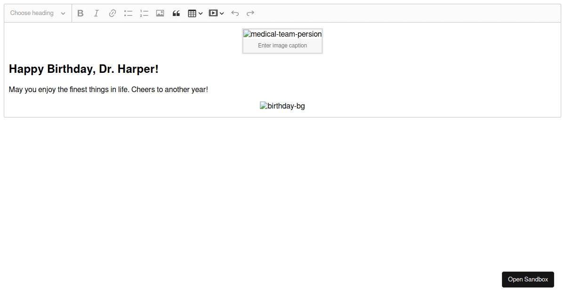Toggle block quote formatting
The height and width of the screenshot is (296, 565).
point(176,13)
